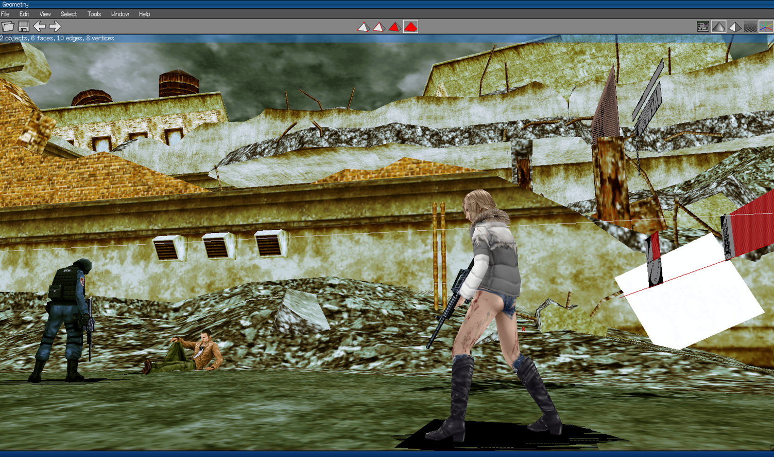This screenshot has width=774, height=457.
Task: Open the Edit menu
Action: (24, 14)
